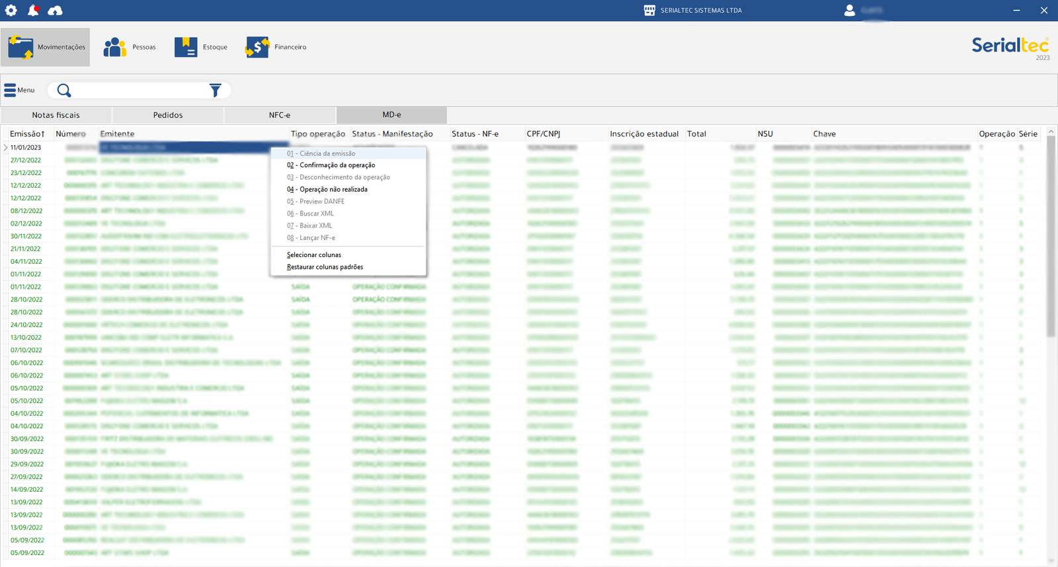Viewport: 1058px width, 567px height.
Task: Open the Financeiro module
Action: [276, 47]
